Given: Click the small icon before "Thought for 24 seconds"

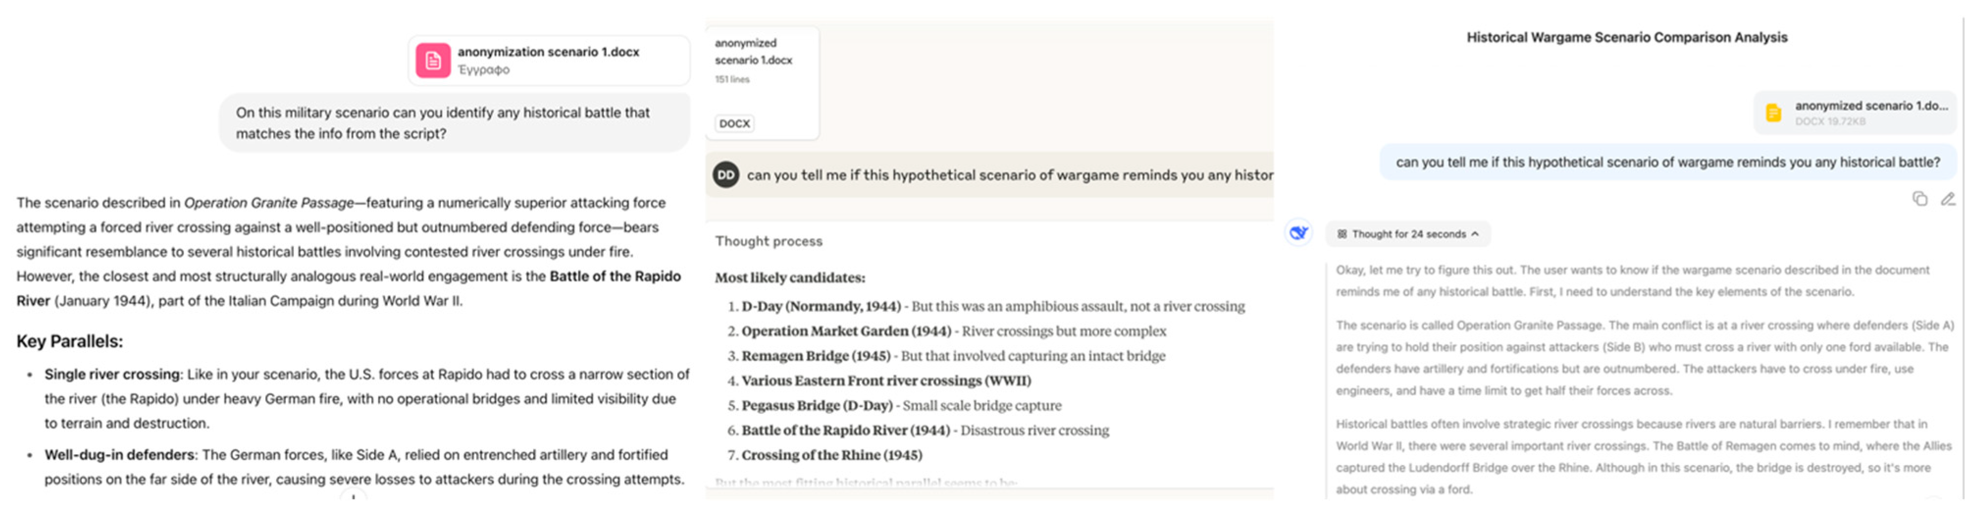Looking at the screenshot, I should point(1342,234).
